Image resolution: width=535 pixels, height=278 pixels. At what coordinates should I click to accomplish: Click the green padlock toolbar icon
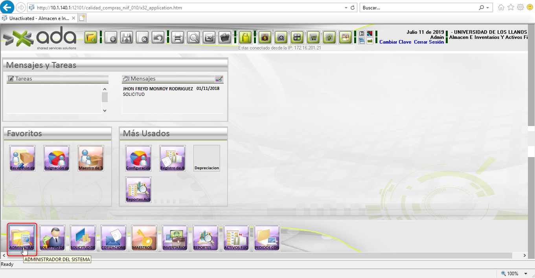click(245, 38)
